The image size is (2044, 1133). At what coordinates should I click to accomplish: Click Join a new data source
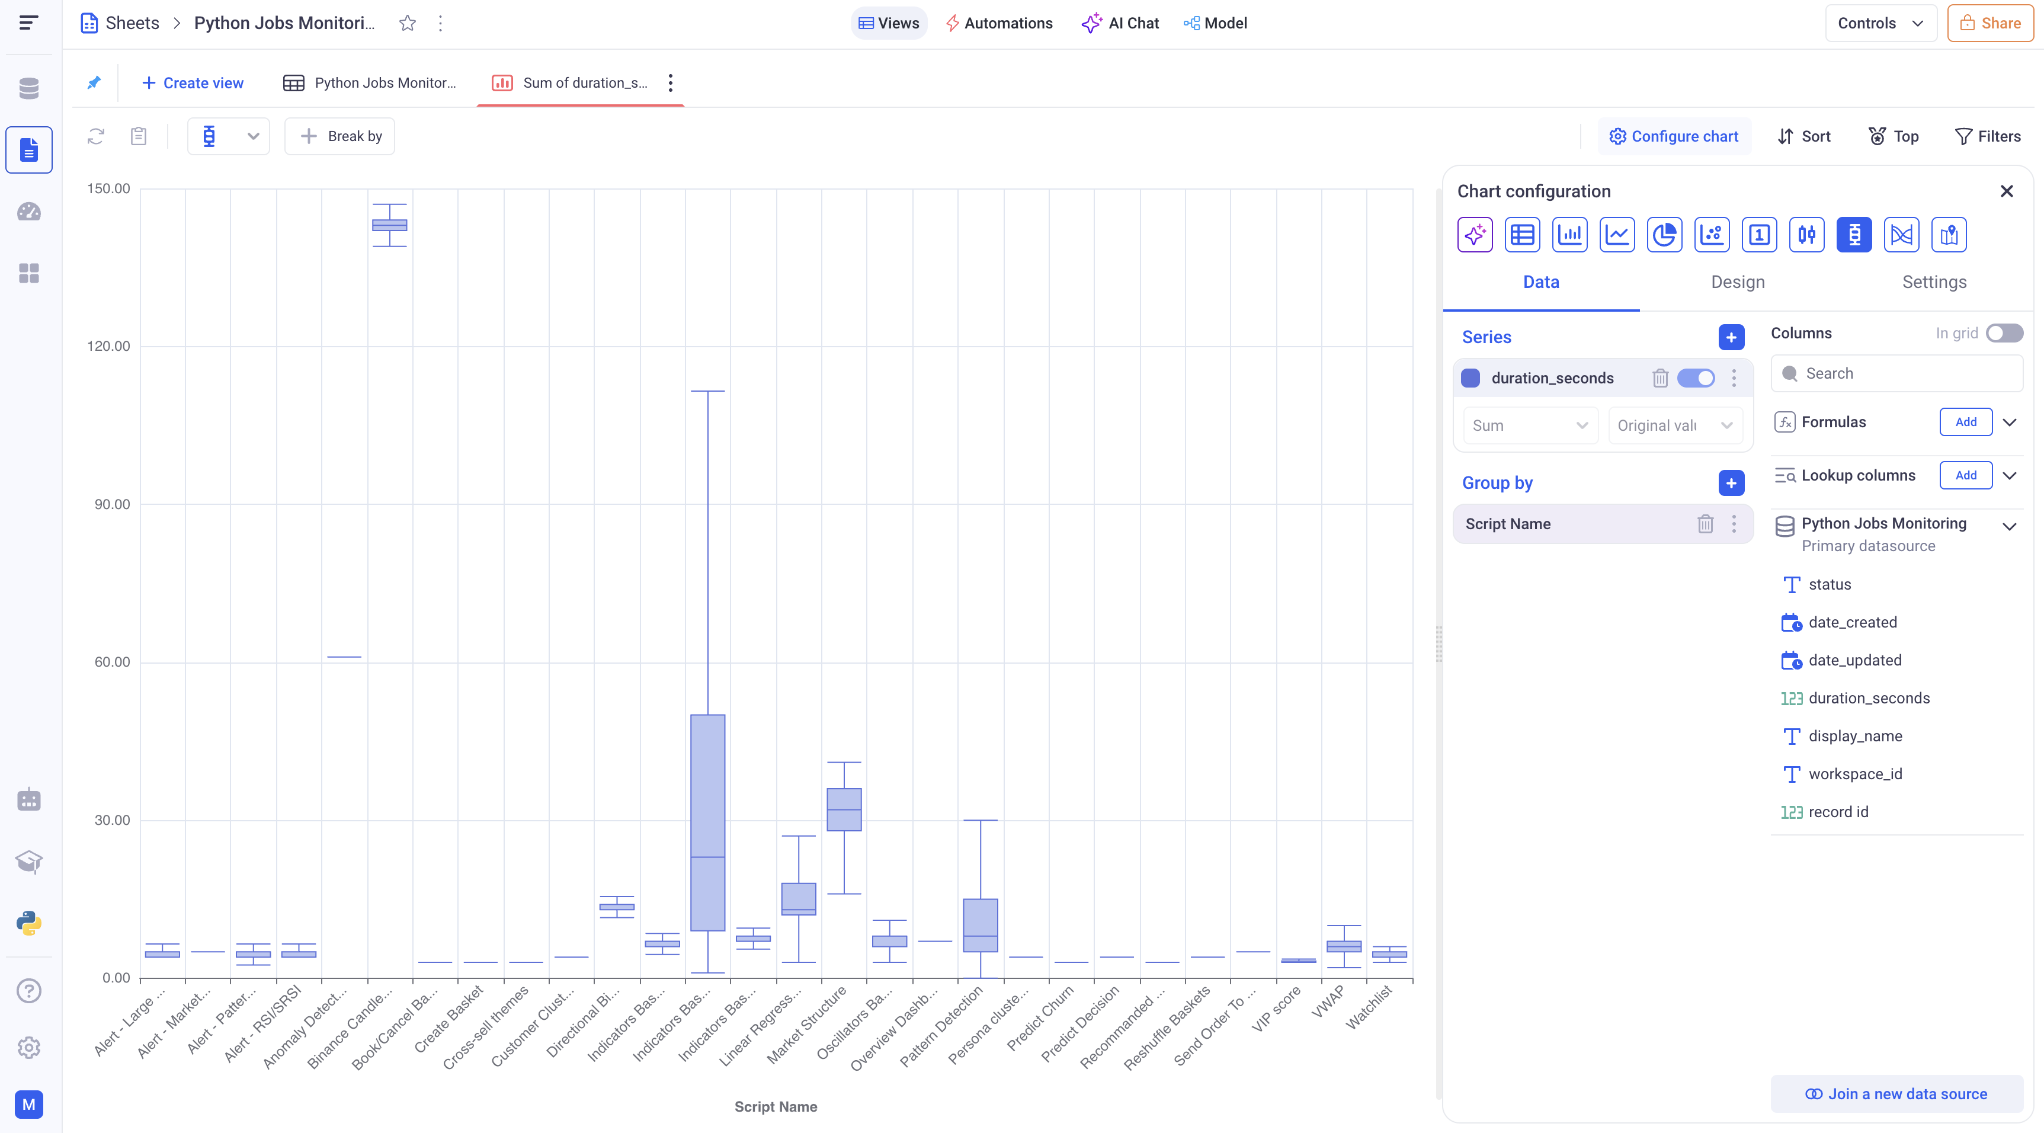1896,1093
